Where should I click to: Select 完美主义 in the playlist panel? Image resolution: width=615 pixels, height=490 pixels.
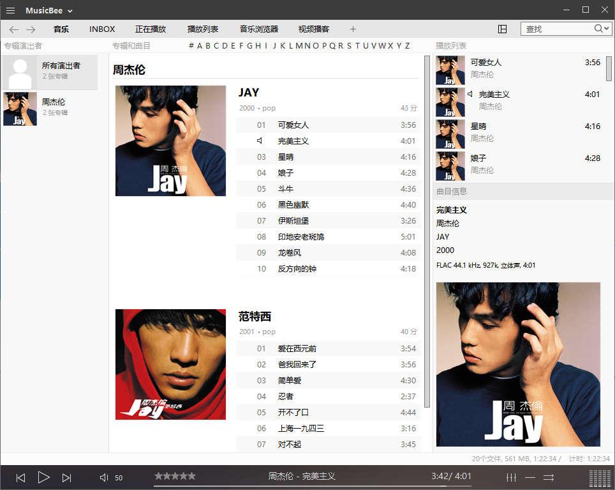point(519,102)
